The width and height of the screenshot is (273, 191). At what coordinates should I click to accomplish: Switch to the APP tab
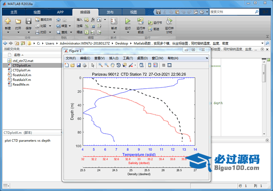tap(60, 12)
